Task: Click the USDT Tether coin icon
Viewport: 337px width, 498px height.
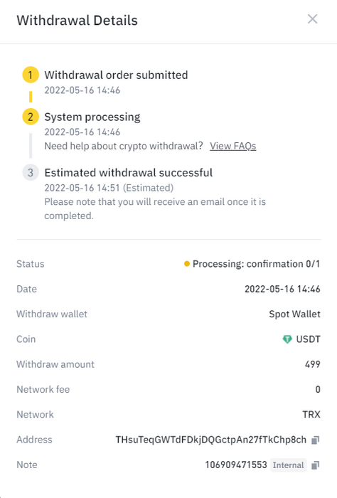Action: click(x=287, y=339)
